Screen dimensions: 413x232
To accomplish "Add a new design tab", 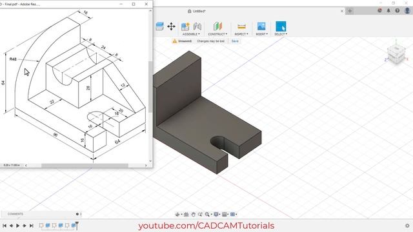I will [350, 11].
